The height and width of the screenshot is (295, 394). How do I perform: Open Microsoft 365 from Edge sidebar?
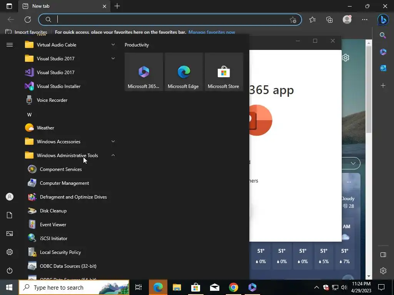[383, 52]
